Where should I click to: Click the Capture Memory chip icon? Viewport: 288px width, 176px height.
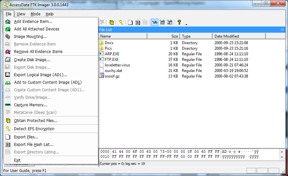point(8,105)
